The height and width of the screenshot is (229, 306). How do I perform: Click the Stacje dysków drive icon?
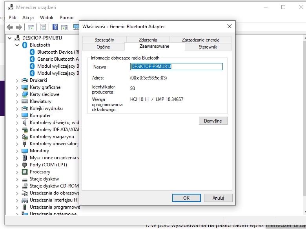tap(25, 179)
